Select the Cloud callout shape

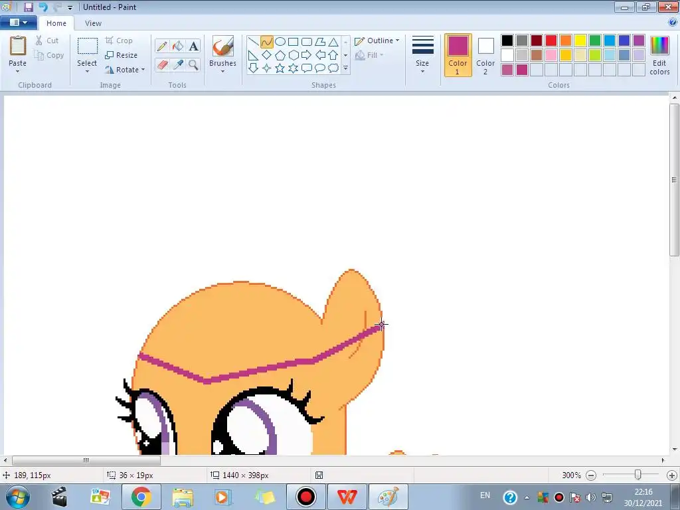pyautogui.click(x=333, y=68)
